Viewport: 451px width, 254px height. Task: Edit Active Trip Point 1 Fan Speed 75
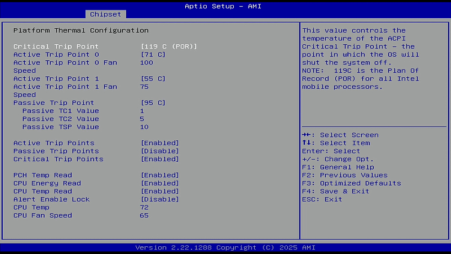144,87
